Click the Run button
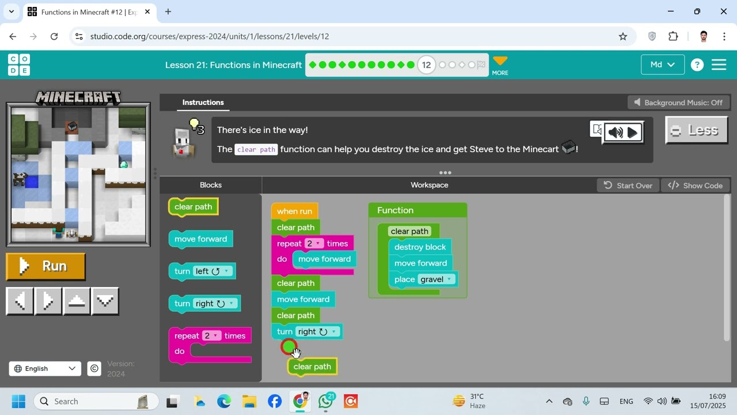 [45, 266]
